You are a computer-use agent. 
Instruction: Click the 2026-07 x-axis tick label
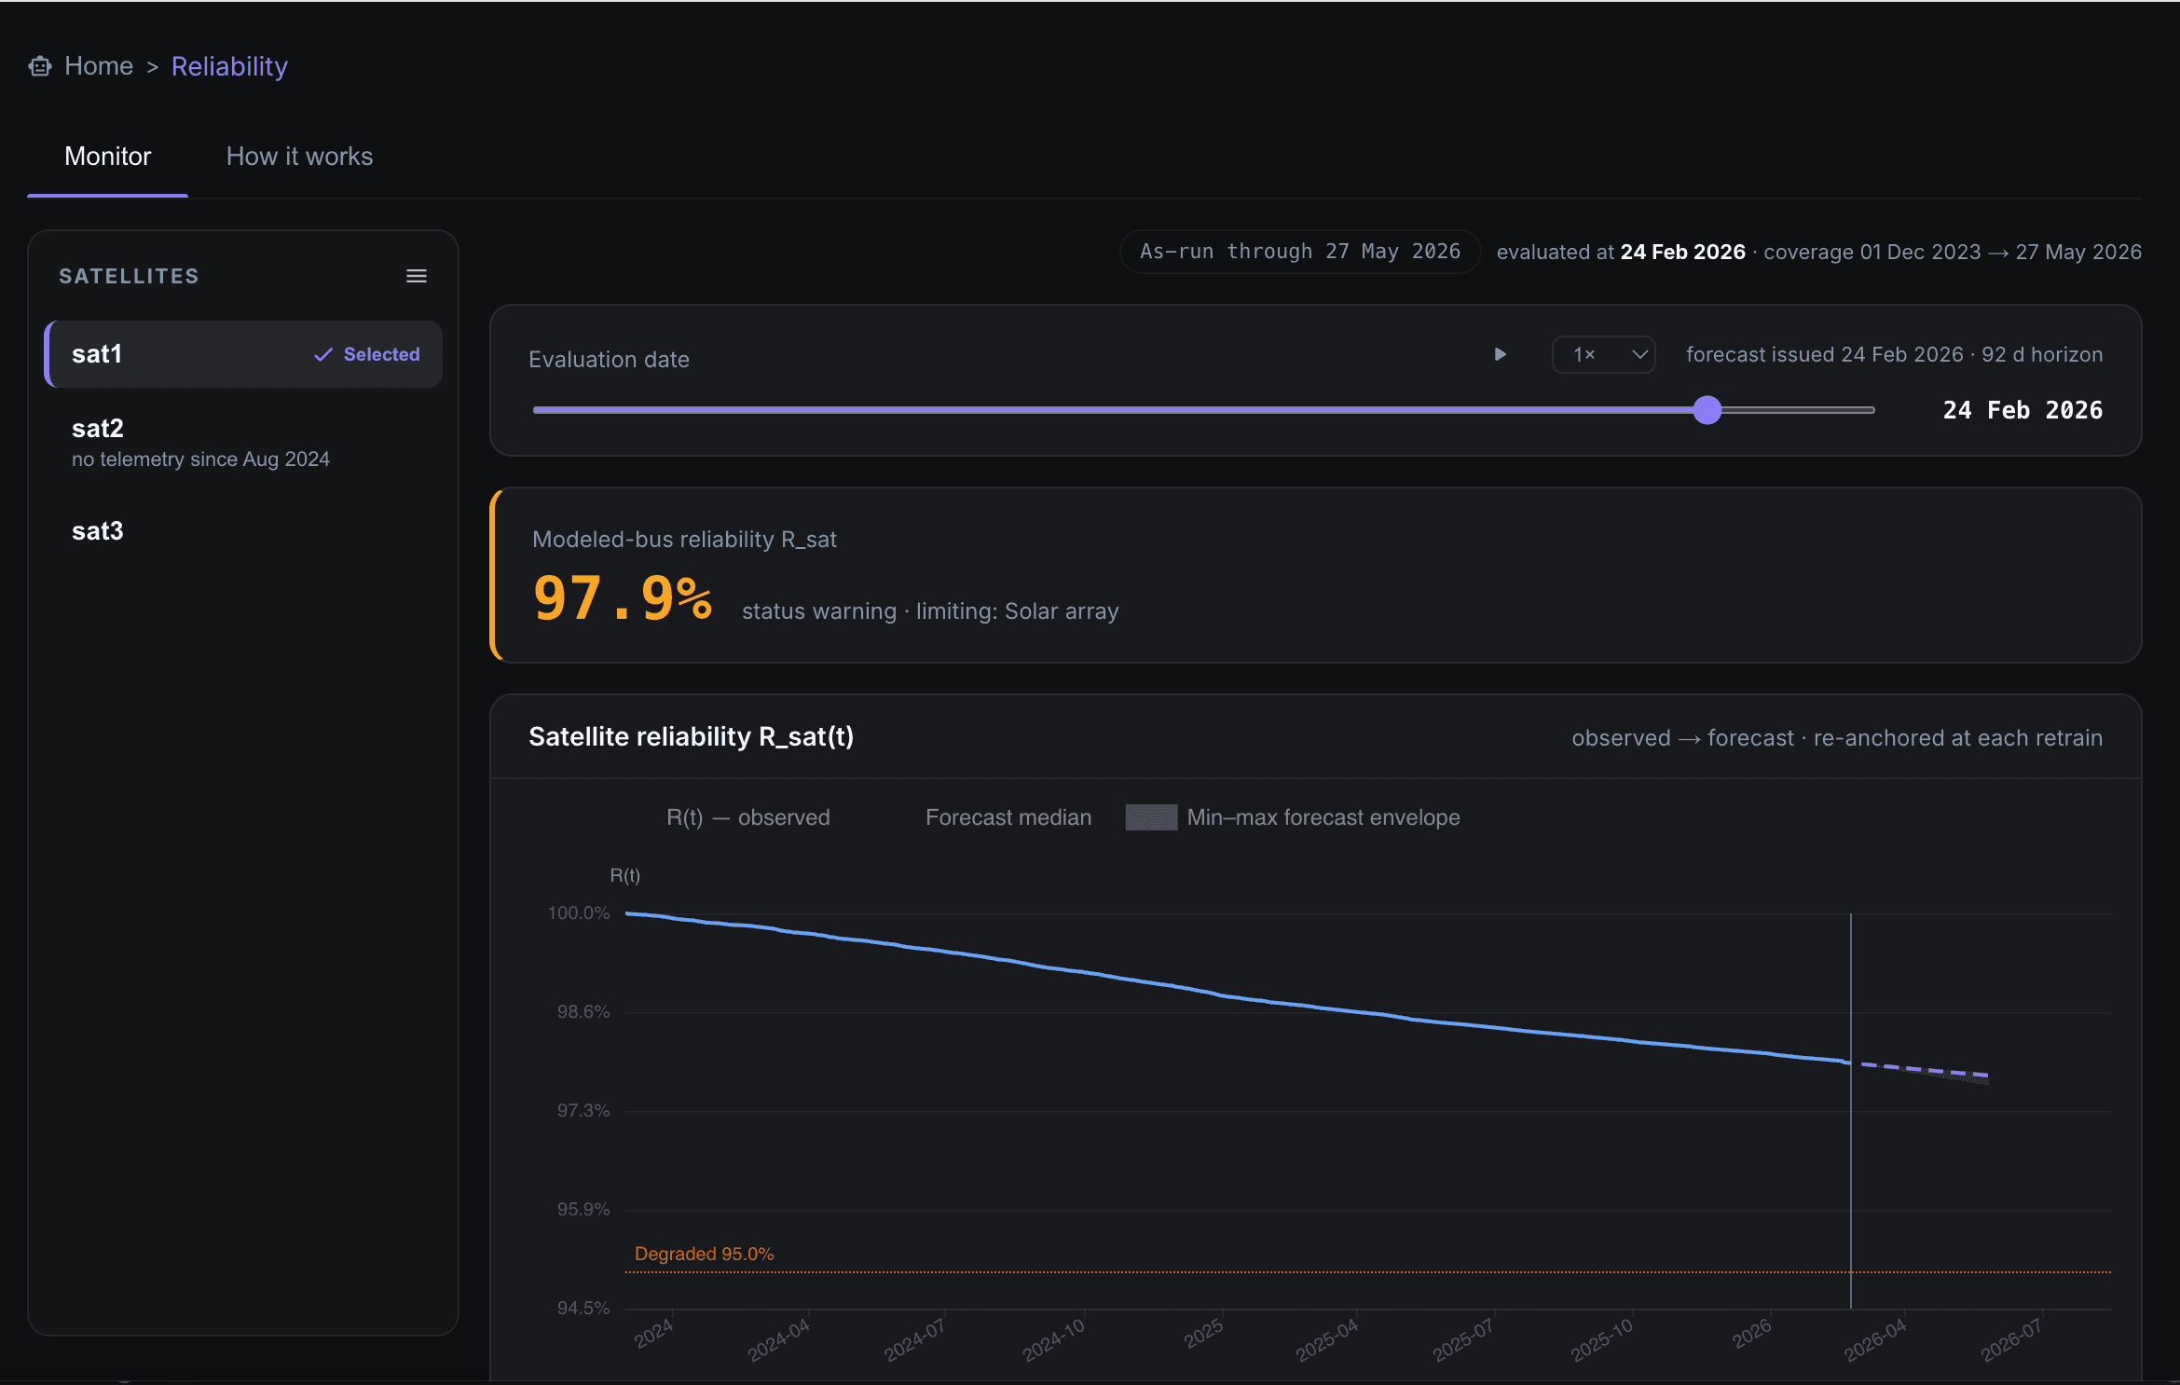tap(2011, 1339)
